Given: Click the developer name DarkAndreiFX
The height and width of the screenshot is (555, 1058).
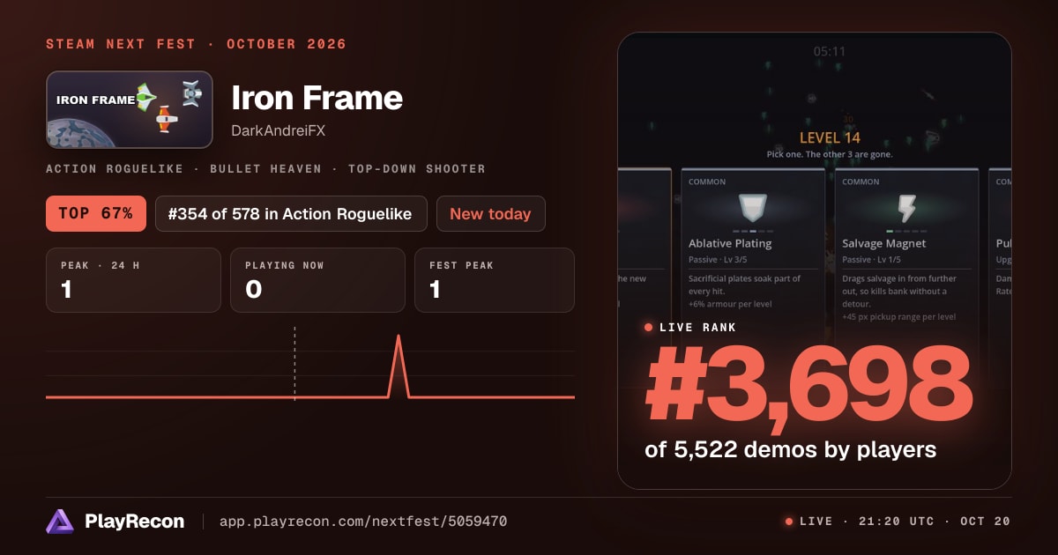Looking at the screenshot, I should coord(278,131).
